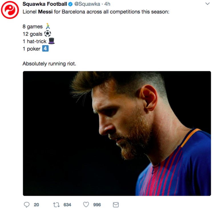Image resolution: width=214 pixels, height=208 pixels.
Task: Send tweet via the envelope message icon
Action: 116,205
